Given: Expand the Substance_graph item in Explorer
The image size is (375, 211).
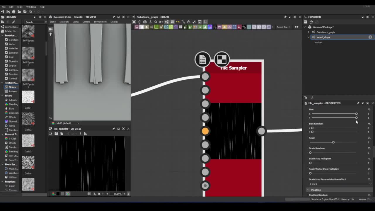Looking at the screenshot, I should point(308,32).
